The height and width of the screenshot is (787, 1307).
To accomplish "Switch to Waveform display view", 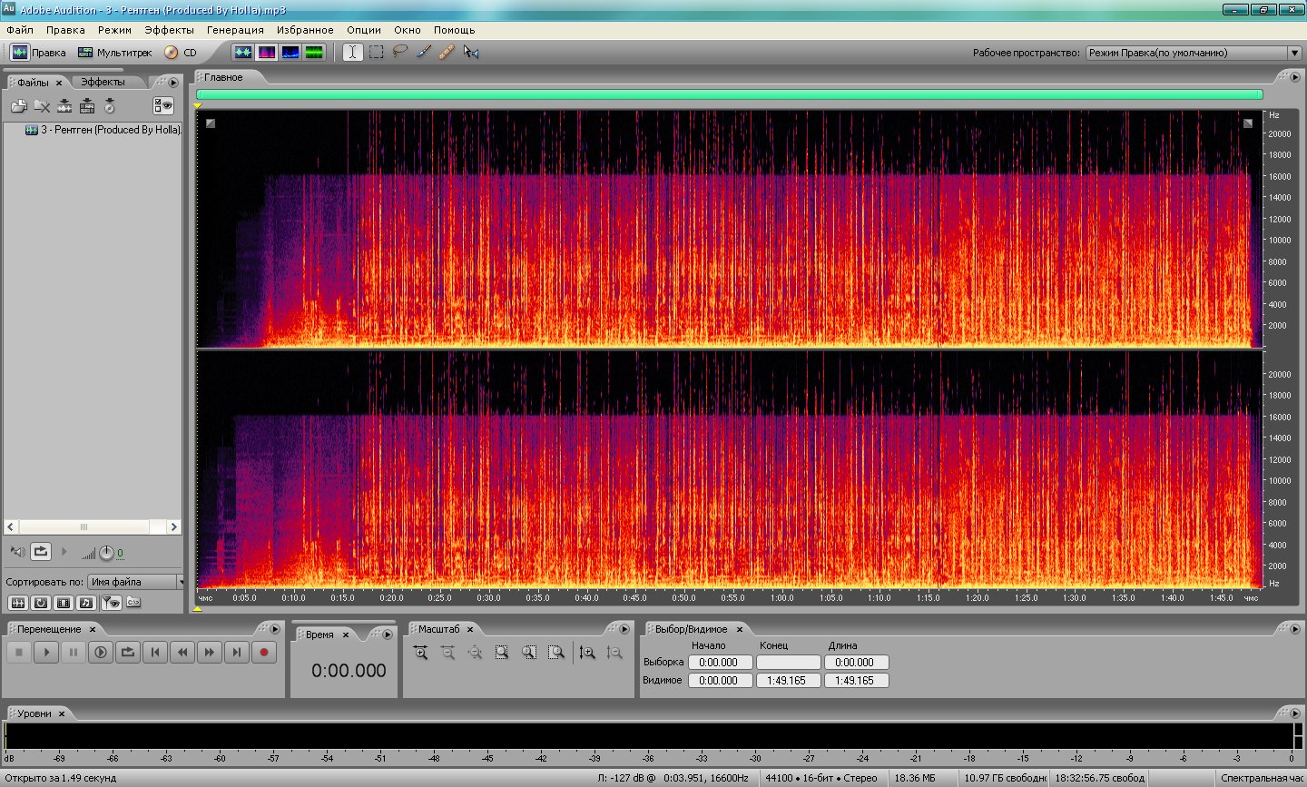I will (x=242, y=53).
